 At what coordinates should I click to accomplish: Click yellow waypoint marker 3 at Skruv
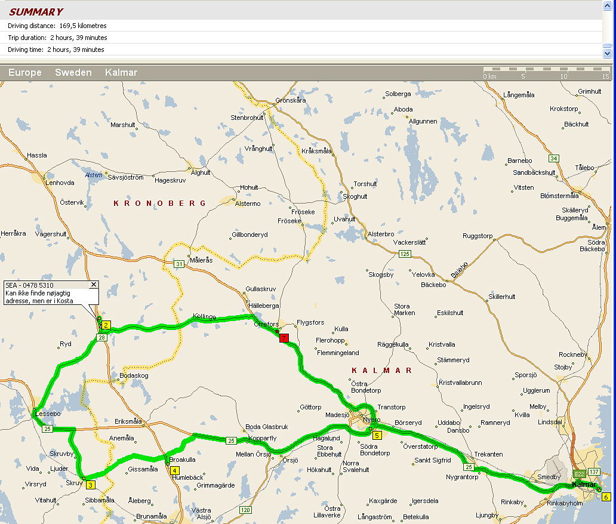(x=90, y=485)
